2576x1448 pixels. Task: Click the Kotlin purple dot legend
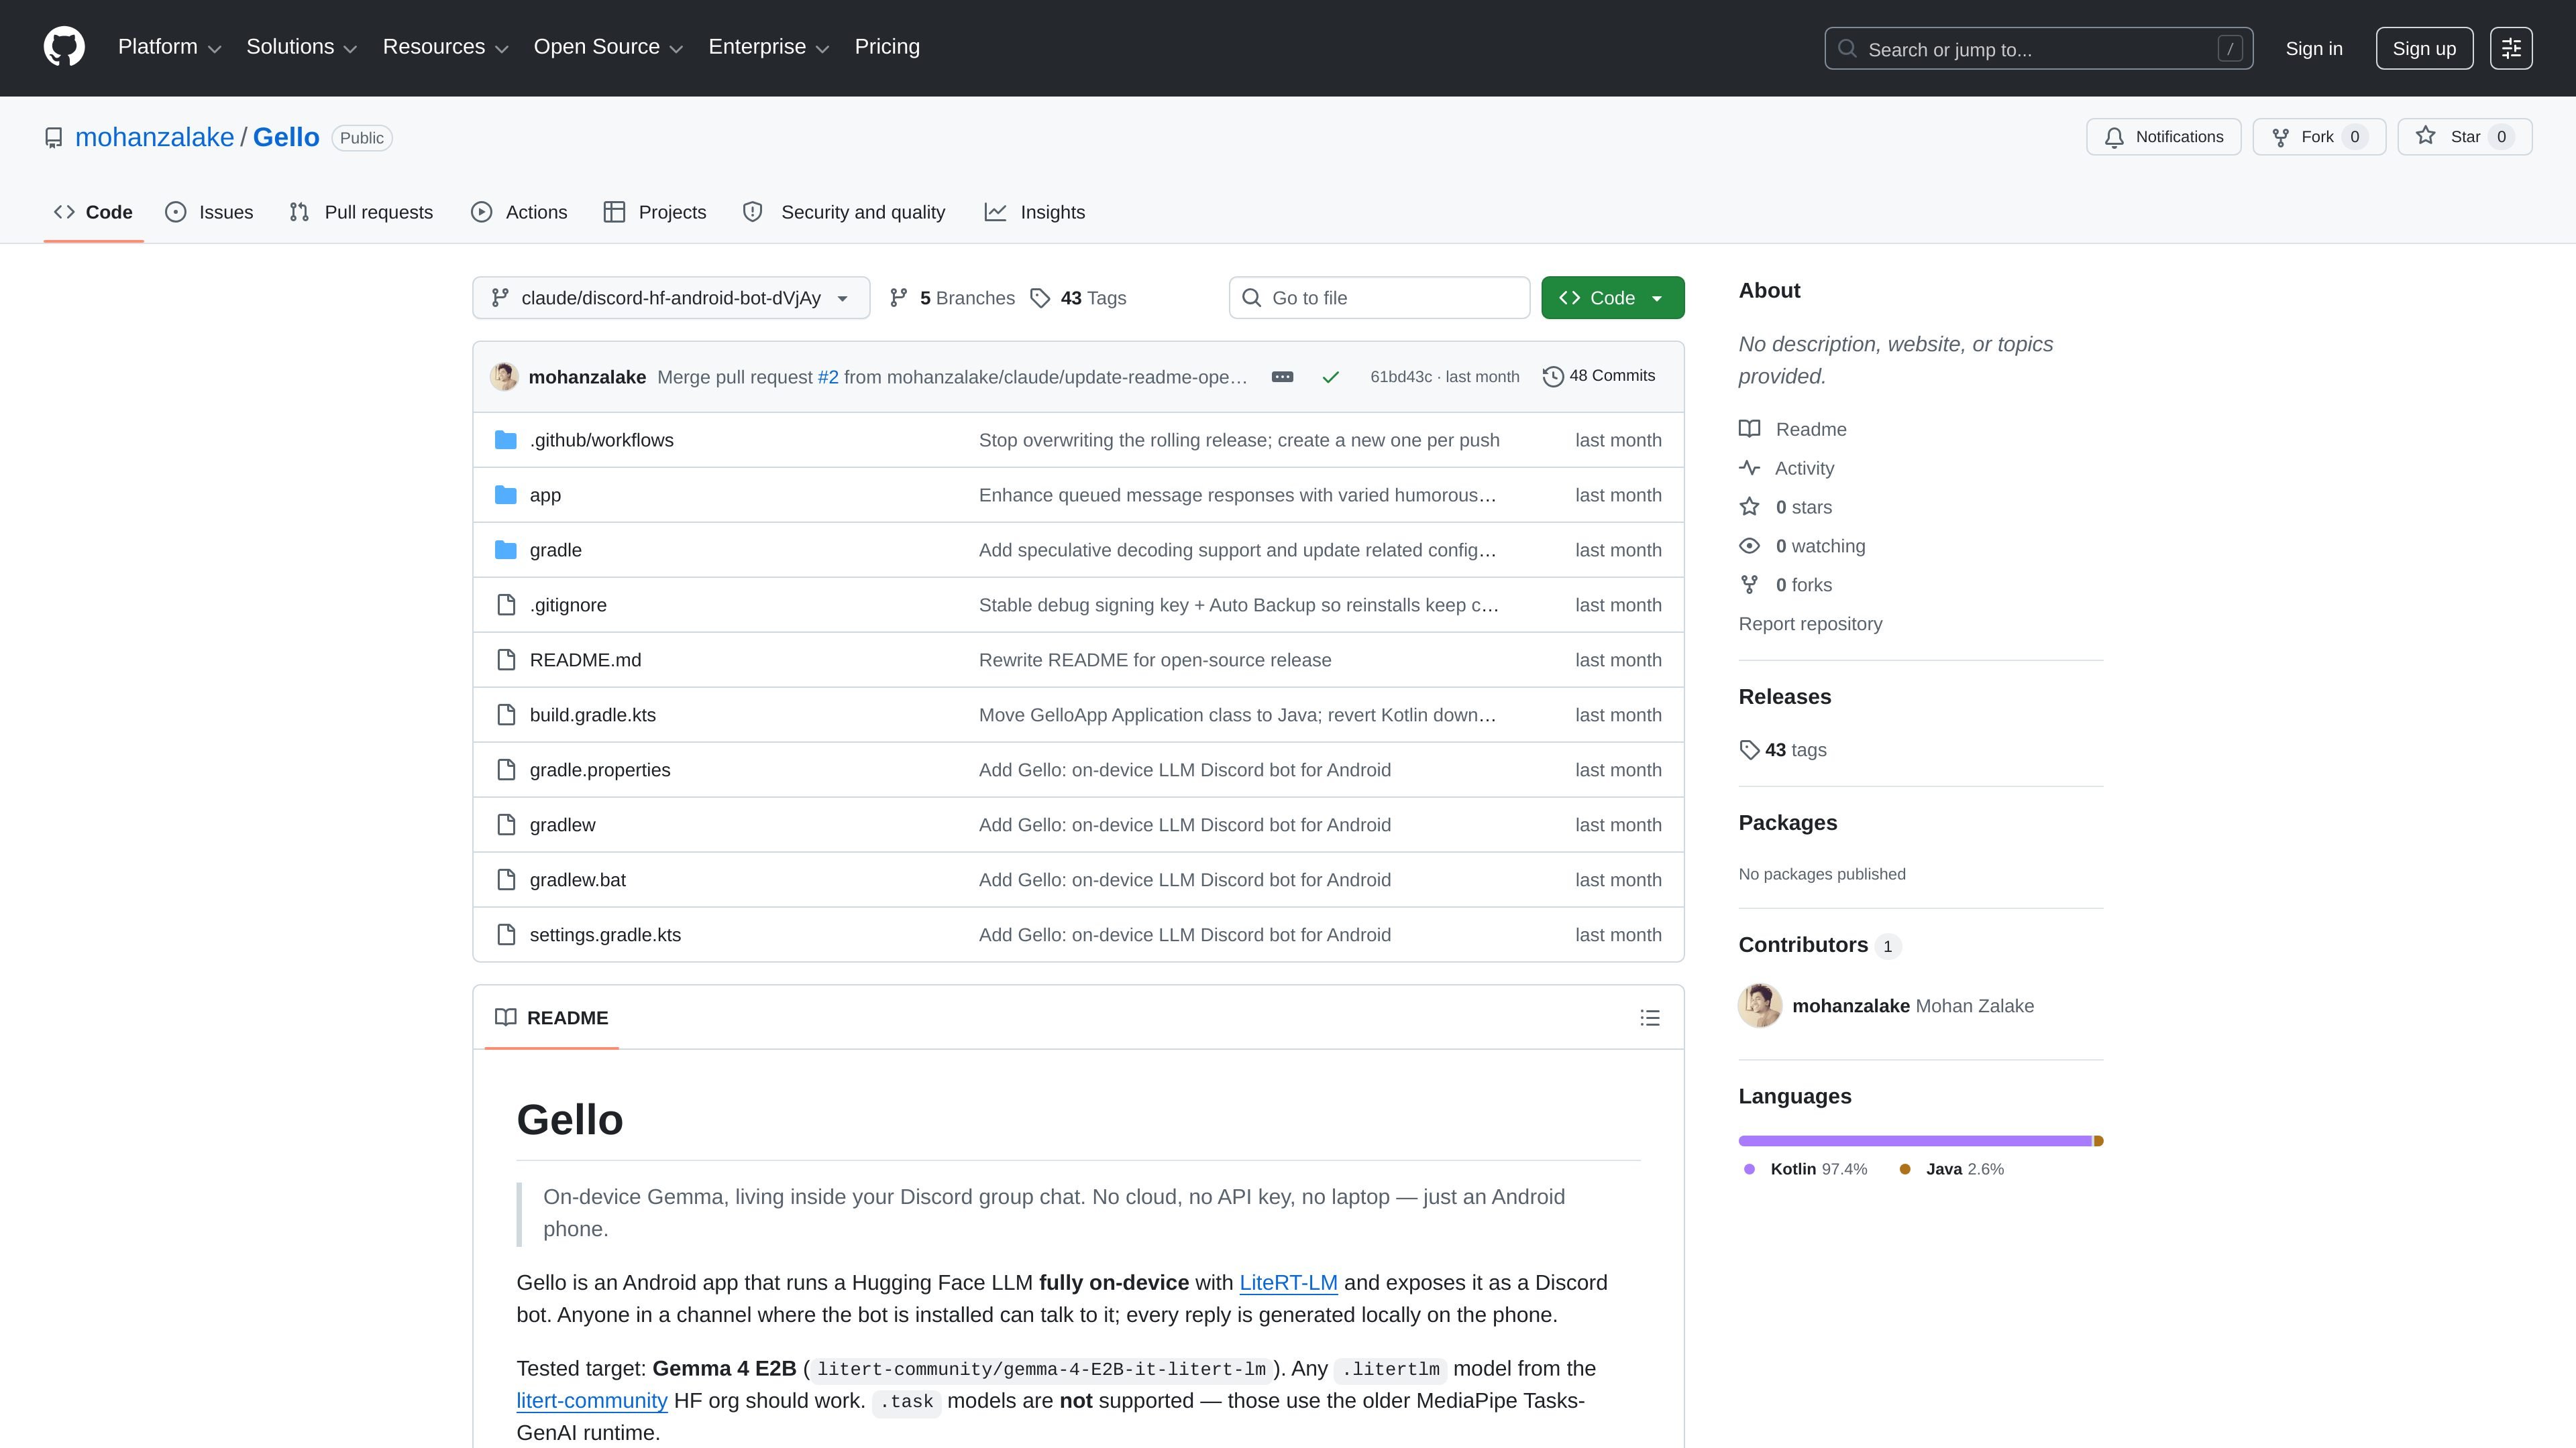point(1749,1169)
